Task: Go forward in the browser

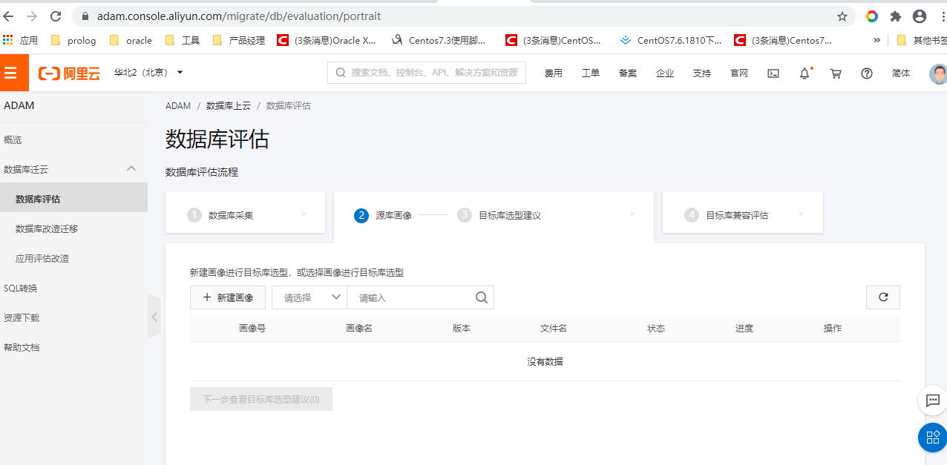Action: click(x=32, y=16)
